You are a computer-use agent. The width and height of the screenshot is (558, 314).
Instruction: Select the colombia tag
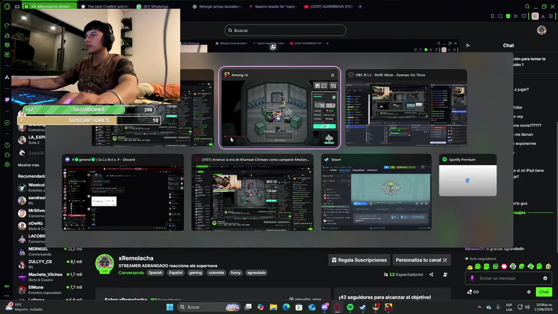216,273
